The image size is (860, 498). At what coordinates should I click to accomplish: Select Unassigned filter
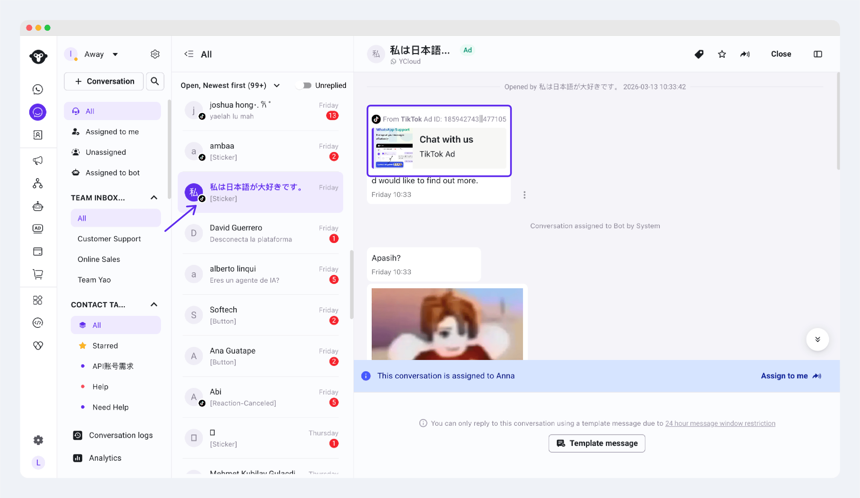click(112, 152)
